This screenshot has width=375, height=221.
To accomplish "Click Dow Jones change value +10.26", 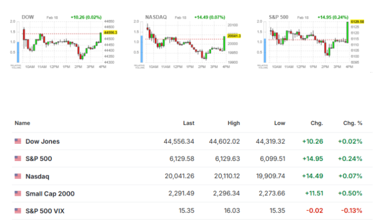I will click(x=312, y=141).
